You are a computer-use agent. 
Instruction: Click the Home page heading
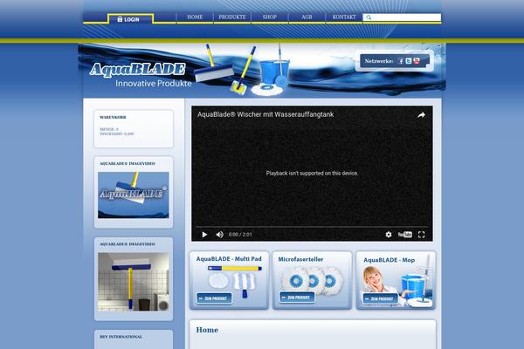click(207, 330)
